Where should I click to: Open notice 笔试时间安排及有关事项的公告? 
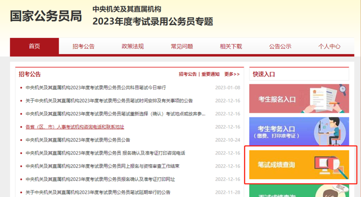pyautogui.click(x=109, y=101)
